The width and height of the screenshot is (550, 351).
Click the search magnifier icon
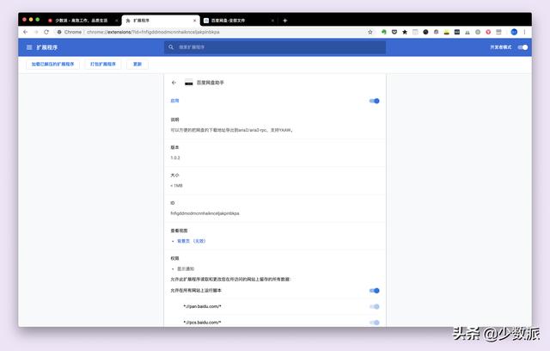(x=171, y=47)
